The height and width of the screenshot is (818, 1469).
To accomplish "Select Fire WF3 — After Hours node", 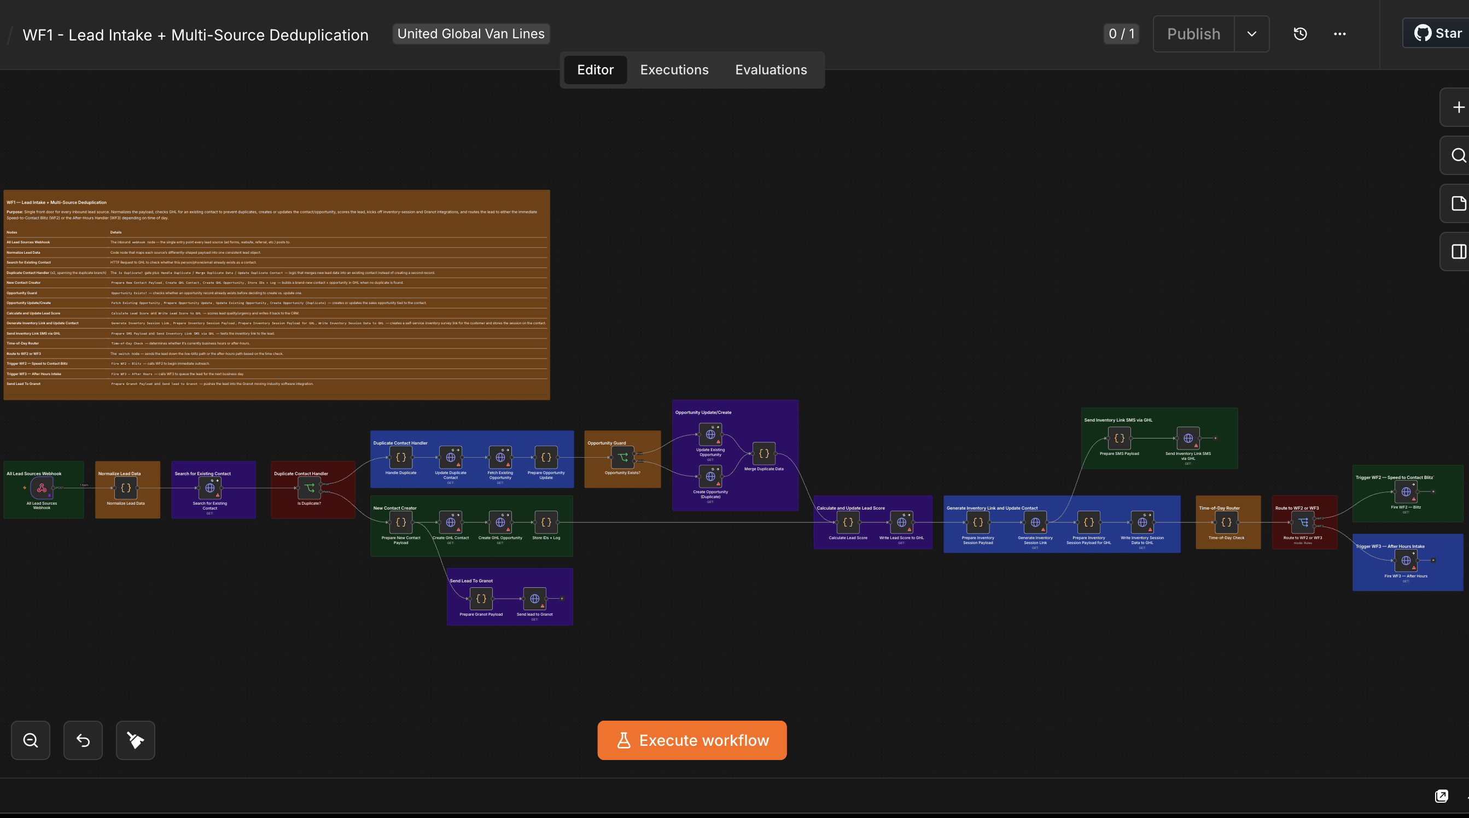I will point(1406,560).
